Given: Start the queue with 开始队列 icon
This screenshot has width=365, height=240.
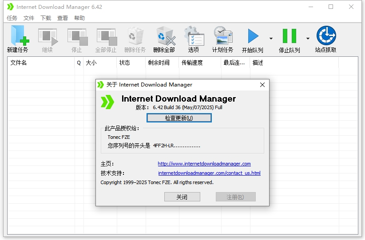Looking at the screenshot, I should [x=253, y=36].
